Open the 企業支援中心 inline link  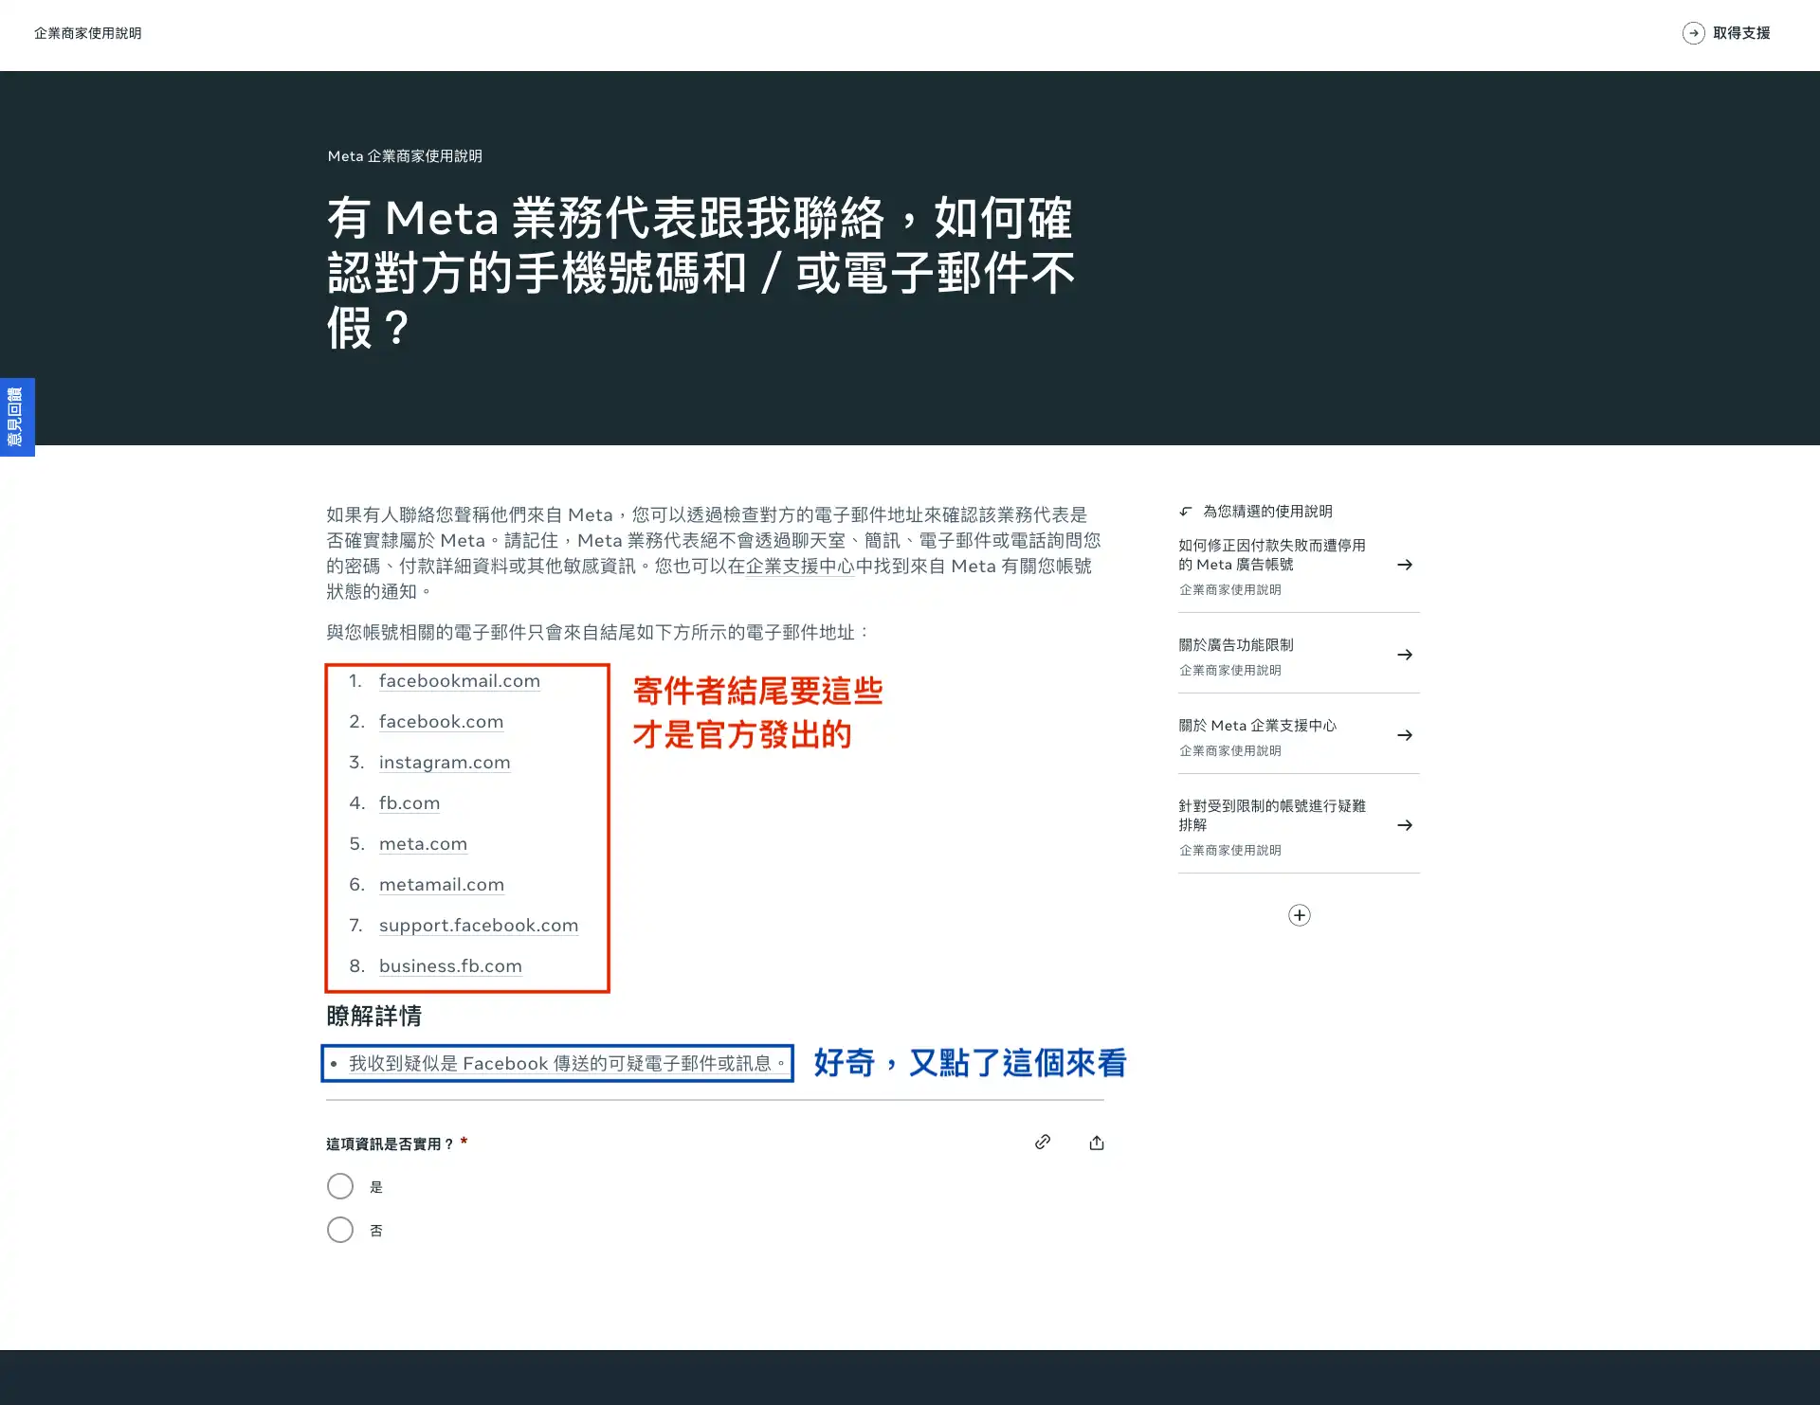point(800,567)
